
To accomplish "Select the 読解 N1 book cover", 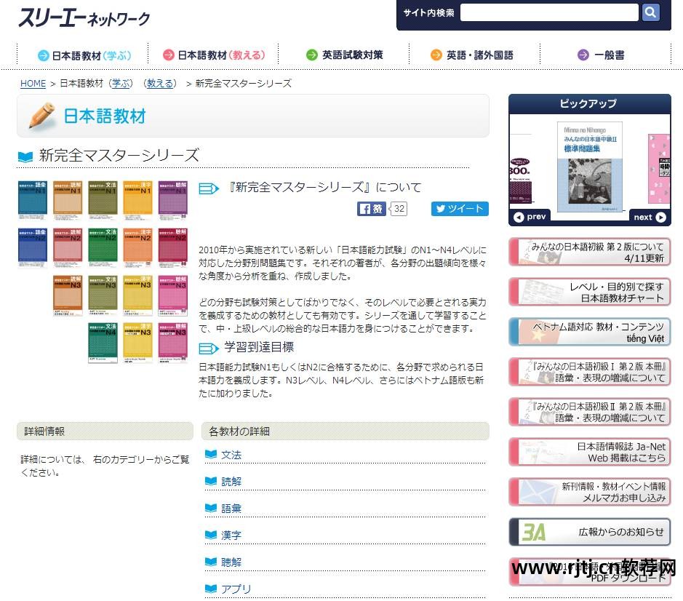I will [68, 201].
